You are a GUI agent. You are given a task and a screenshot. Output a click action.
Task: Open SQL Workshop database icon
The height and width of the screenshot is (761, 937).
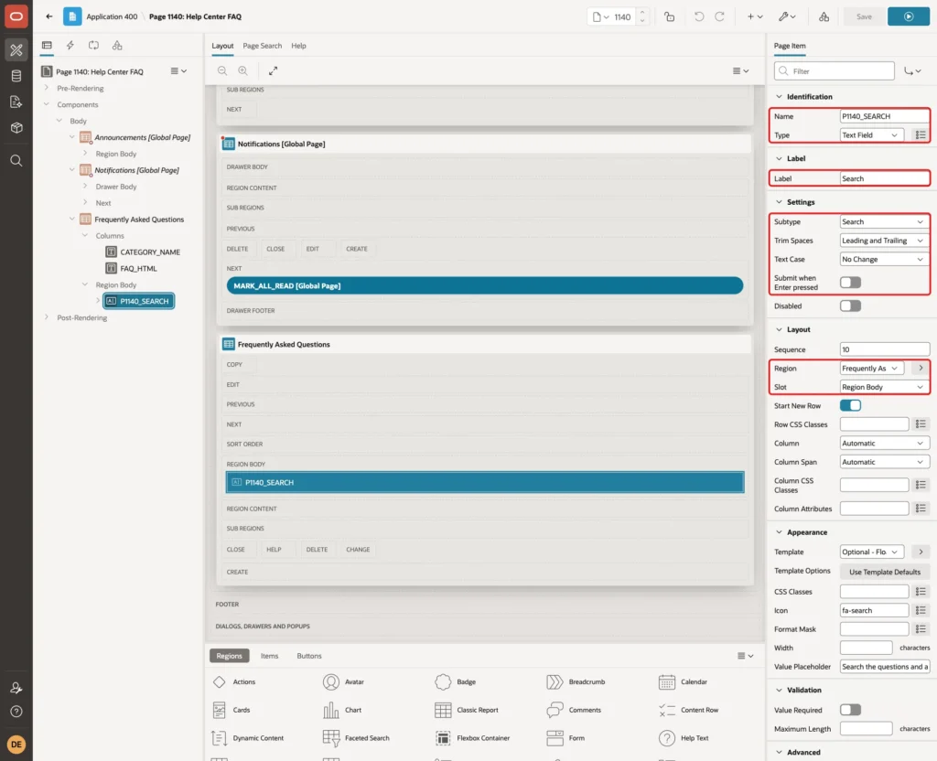(x=16, y=76)
